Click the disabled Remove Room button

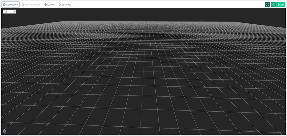(31, 5)
